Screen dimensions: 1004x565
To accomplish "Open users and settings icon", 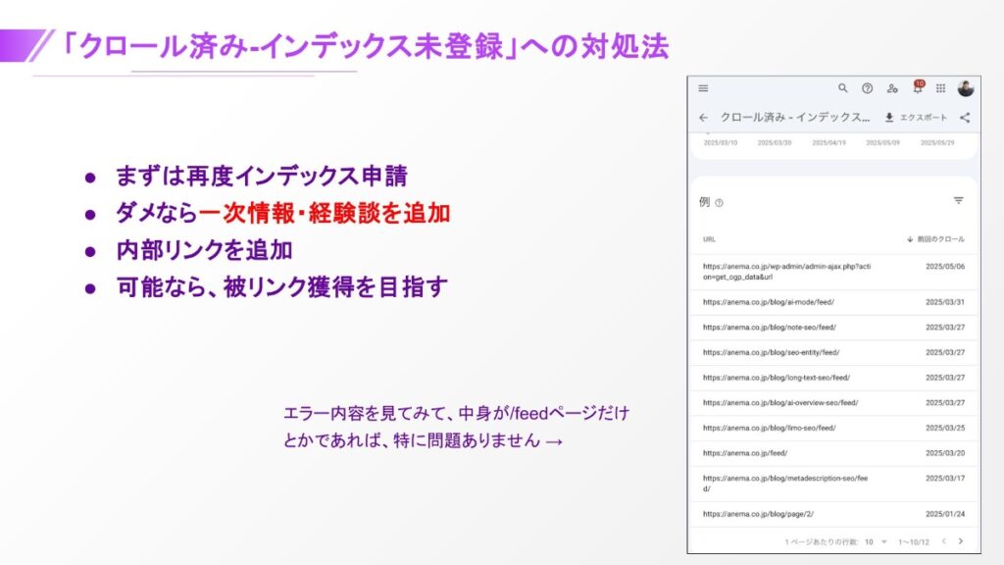I will [x=892, y=88].
